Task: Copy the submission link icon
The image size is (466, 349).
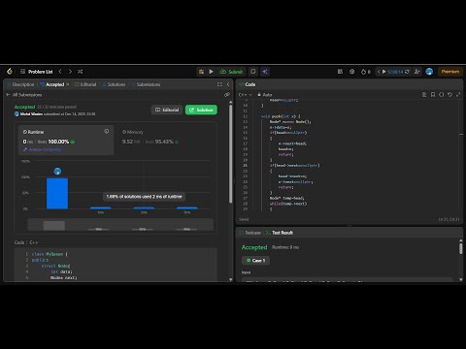Action: coord(227,95)
